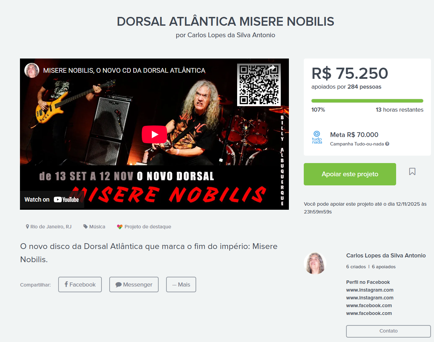Play the Misere Nobilis YouTube video

tap(154, 134)
